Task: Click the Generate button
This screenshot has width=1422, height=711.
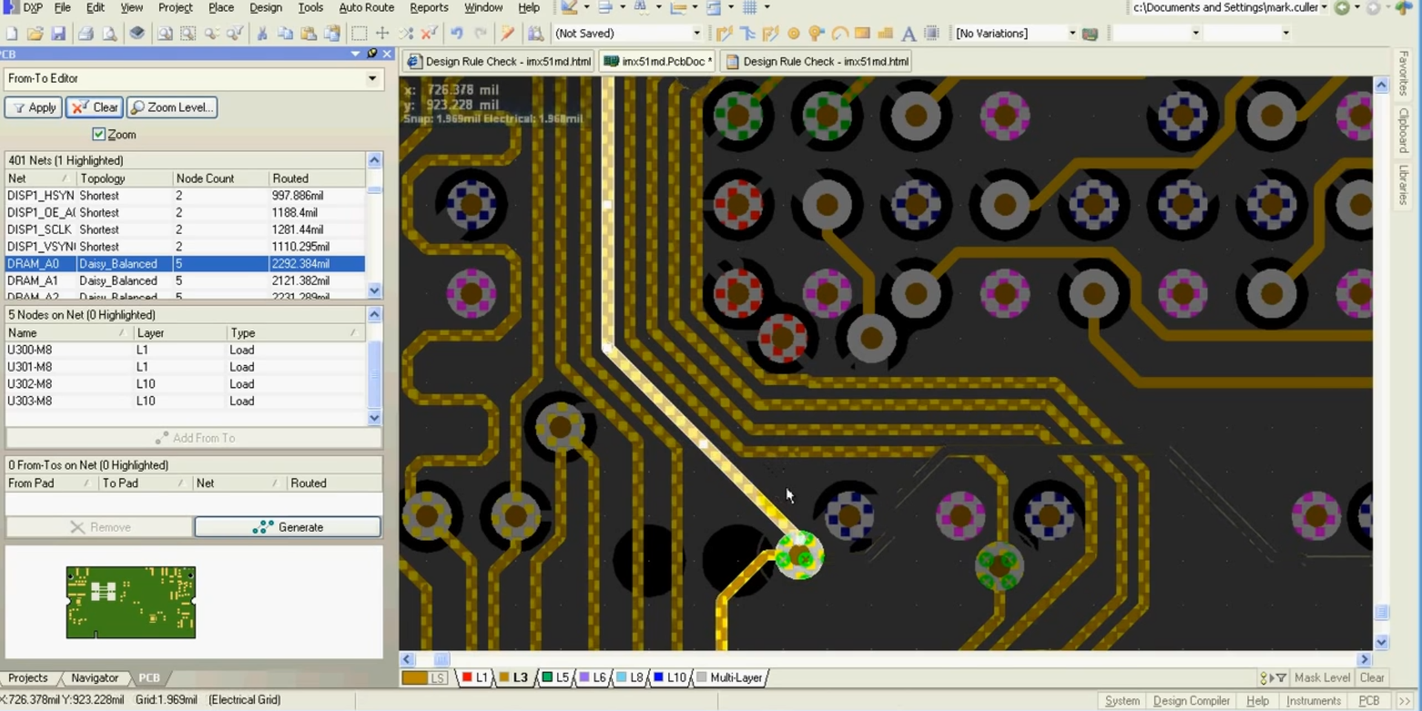Action: [x=288, y=527]
